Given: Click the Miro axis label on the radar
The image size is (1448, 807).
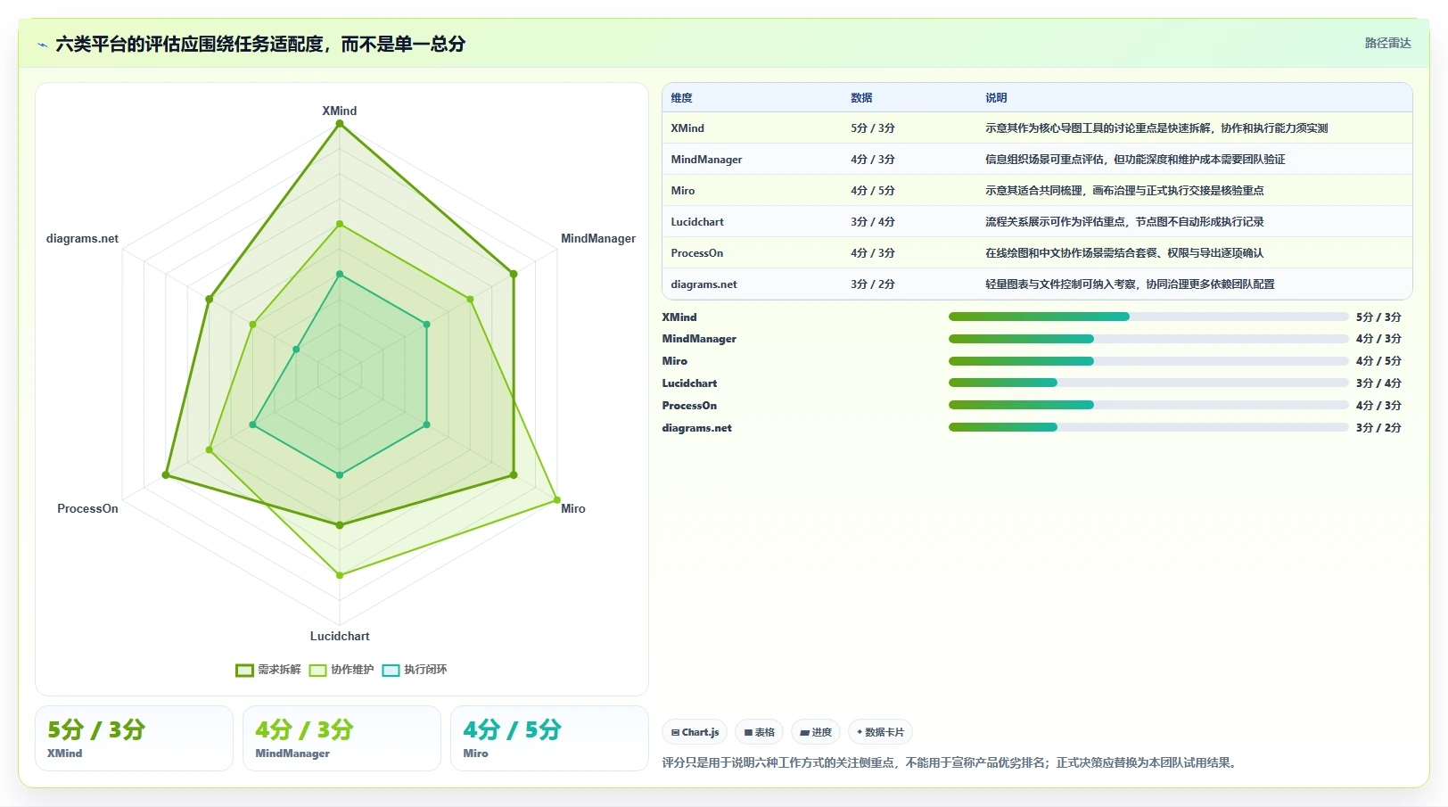Looking at the screenshot, I should tap(573, 508).
